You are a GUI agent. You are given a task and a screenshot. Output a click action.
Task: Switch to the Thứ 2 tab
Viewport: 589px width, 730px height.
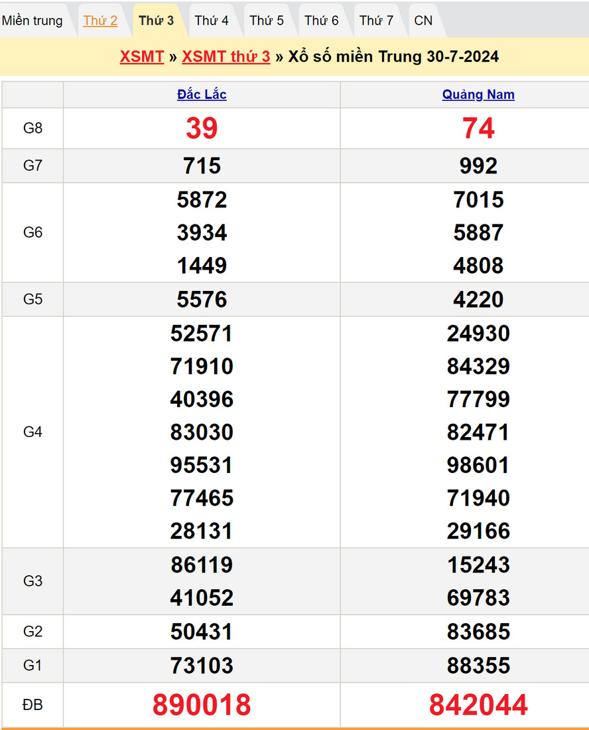[100, 21]
